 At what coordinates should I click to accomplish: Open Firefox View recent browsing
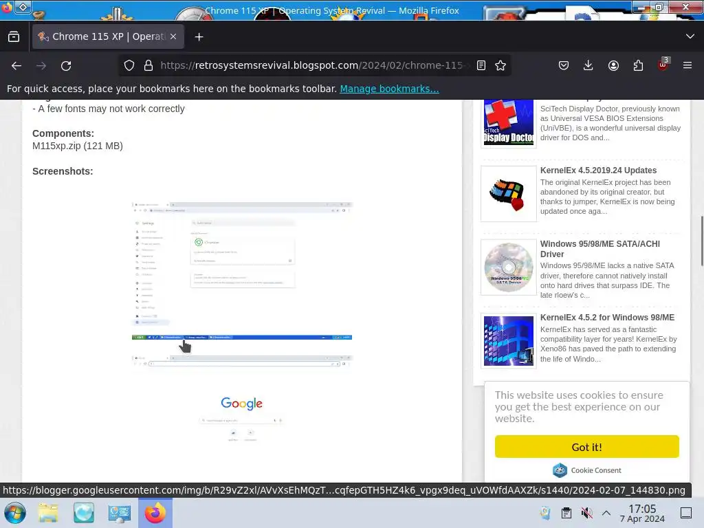pyautogui.click(x=14, y=37)
